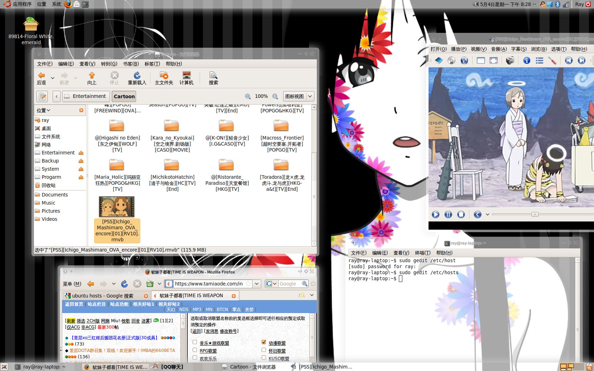List all tabs dropdown in Firefox

[x=312, y=295]
